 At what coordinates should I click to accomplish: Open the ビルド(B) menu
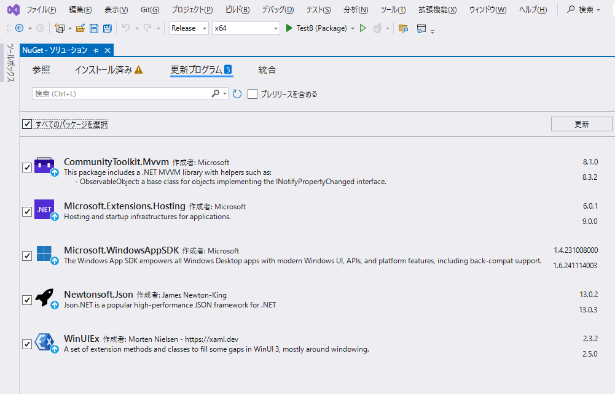coord(238,10)
